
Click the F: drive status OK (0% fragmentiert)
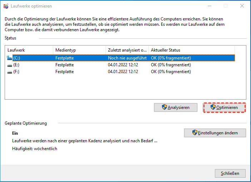pos(171,72)
